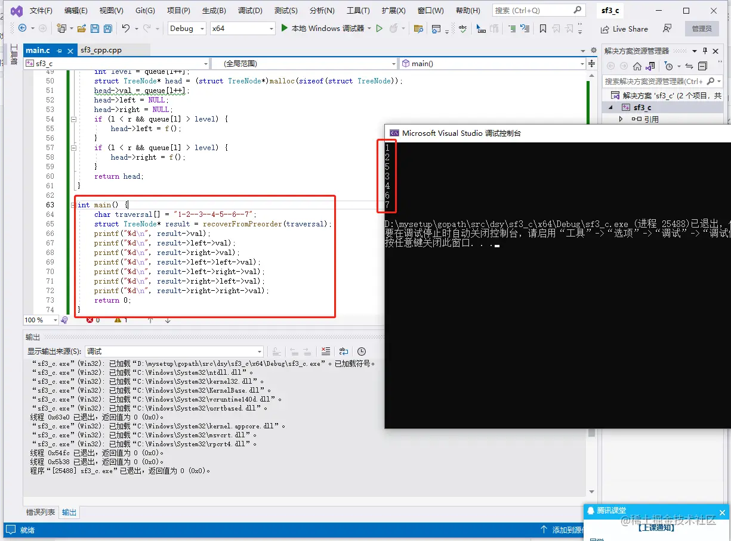Click the new project icon in the toolbar
Viewport: 731px width, 541px height.
tap(61, 28)
